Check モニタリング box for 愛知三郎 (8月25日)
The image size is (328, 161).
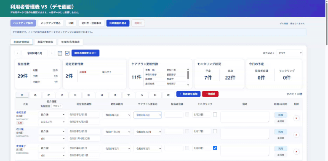click(x=215, y=114)
